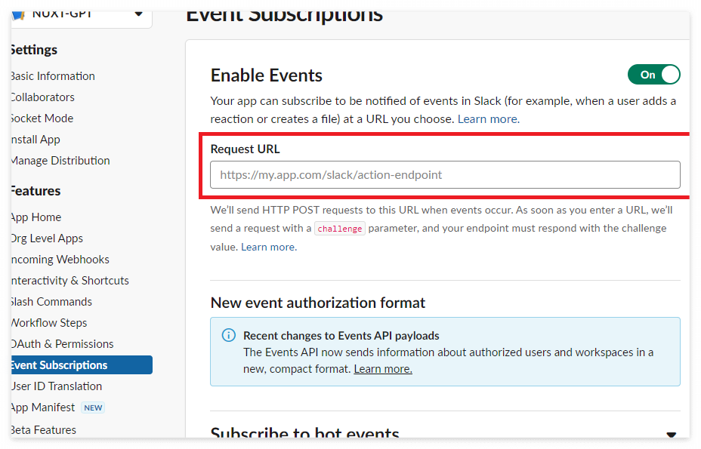This screenshot has width=701, height=449.
Task: Select Interactivity & Shortcuts
Action: [69, 280]
